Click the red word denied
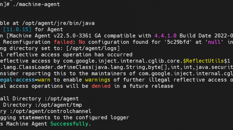The width and height of the screenshot is (233, 130). (101, 86)
